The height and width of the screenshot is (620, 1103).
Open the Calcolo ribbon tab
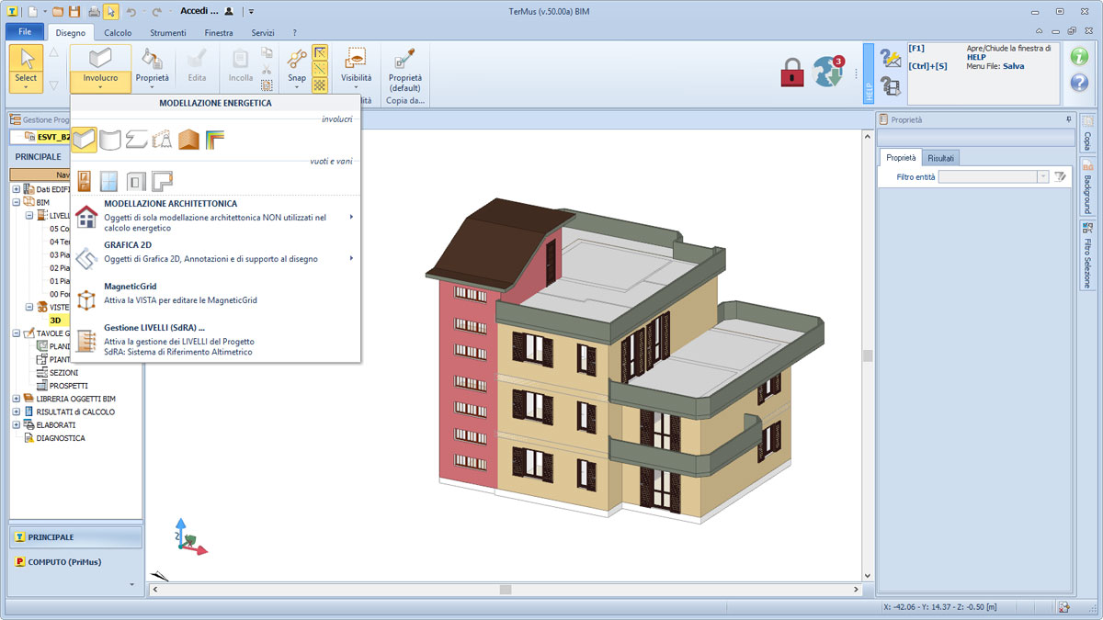118,32
